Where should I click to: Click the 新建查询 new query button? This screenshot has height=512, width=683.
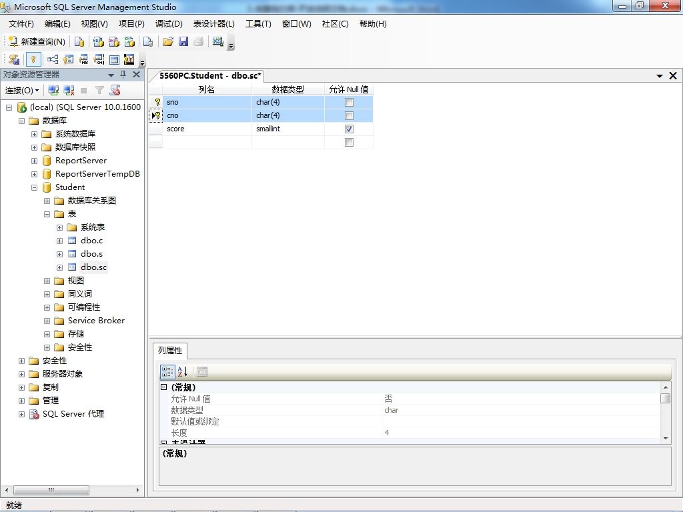37,41
